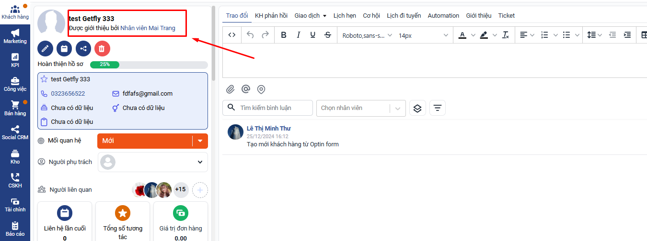The image size is (647, 241).
Task: Click the Tìm kiếm bình luận search field
Action: (272, 108)
